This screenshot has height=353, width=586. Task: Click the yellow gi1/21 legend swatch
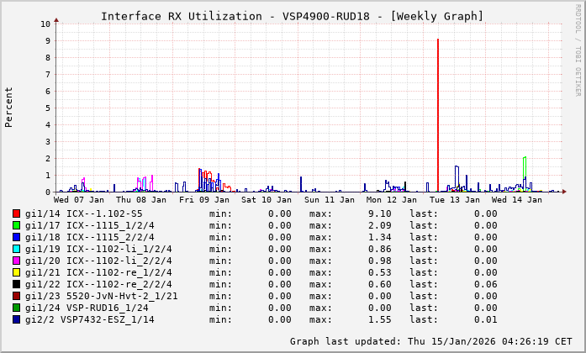tap(17, 272)
